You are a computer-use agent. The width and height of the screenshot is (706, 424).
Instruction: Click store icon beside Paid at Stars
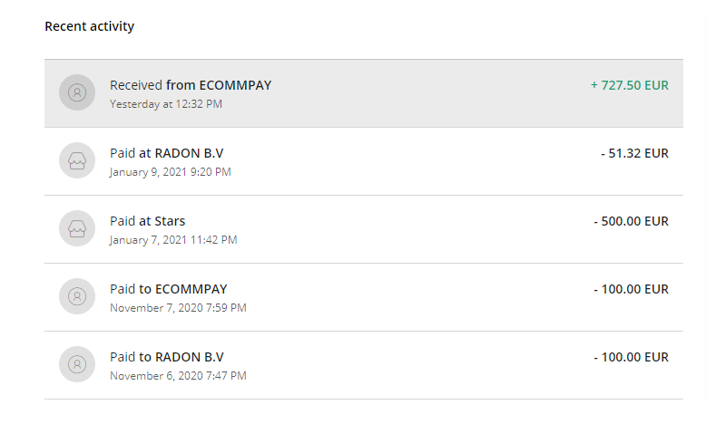tap(77, 228)
